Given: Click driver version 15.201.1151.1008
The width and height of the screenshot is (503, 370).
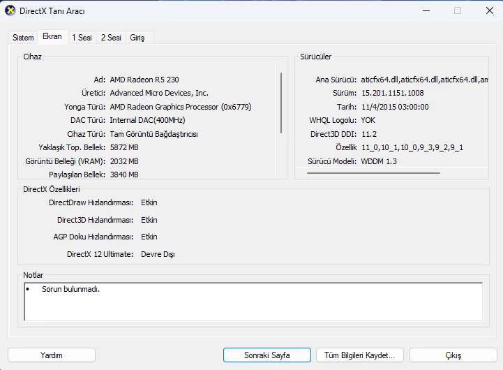Looking at the screenshot, I should 393,93.
